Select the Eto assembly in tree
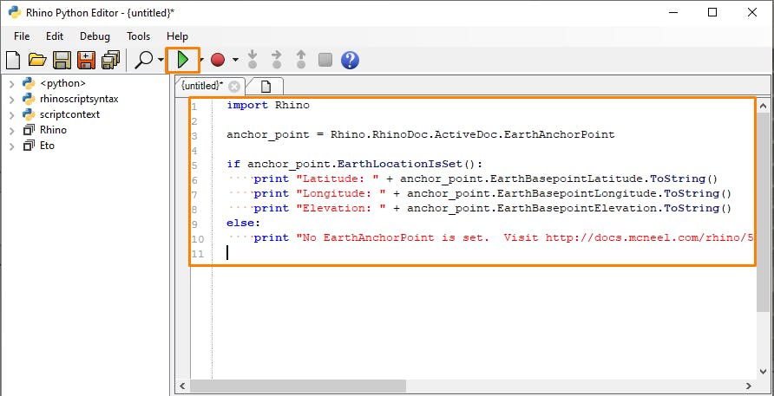Screen dimensions: 774x396 [x=48, y=146]
